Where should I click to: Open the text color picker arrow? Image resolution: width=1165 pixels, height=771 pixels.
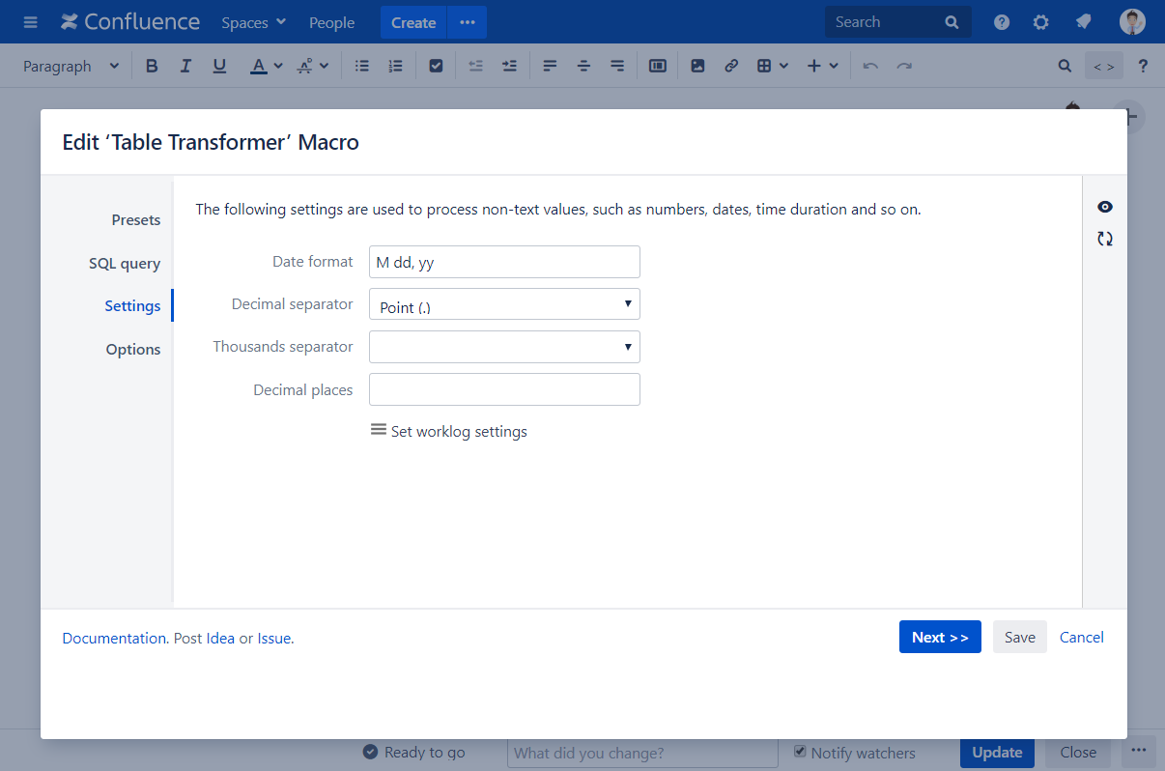[x=278, y=66]
